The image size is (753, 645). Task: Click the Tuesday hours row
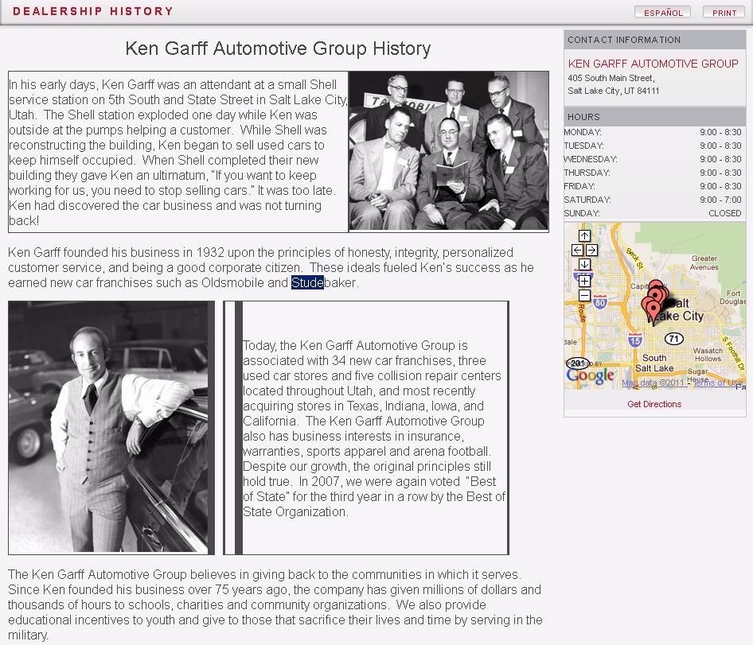(x=653, y=146)
